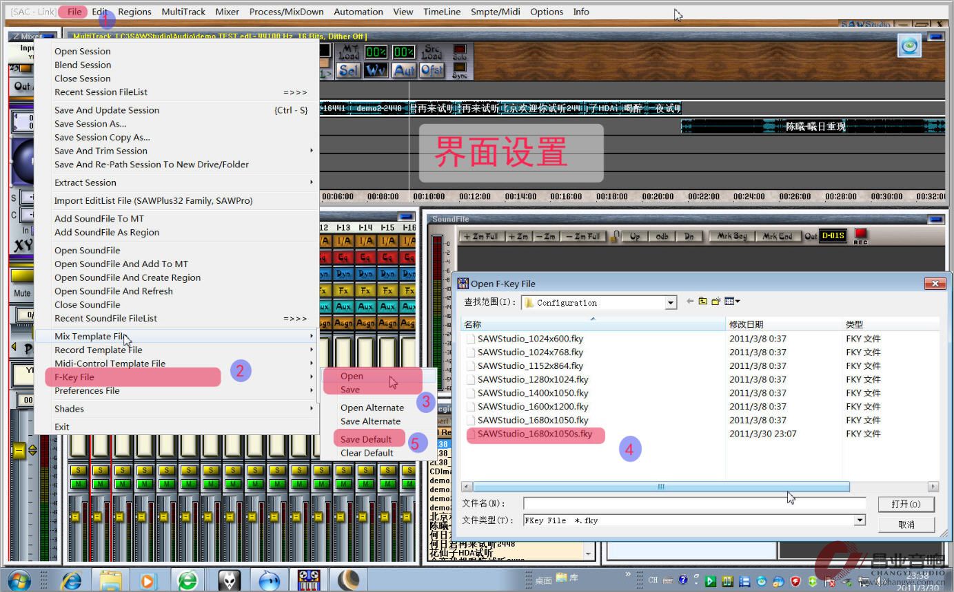Expand the Mix Template File submenu
This screenshot has width=954, height=592.
click(178, 337)
